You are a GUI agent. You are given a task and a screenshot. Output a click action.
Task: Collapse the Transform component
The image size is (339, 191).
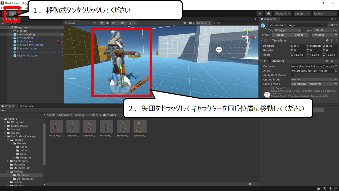click(x=261, y=40)
